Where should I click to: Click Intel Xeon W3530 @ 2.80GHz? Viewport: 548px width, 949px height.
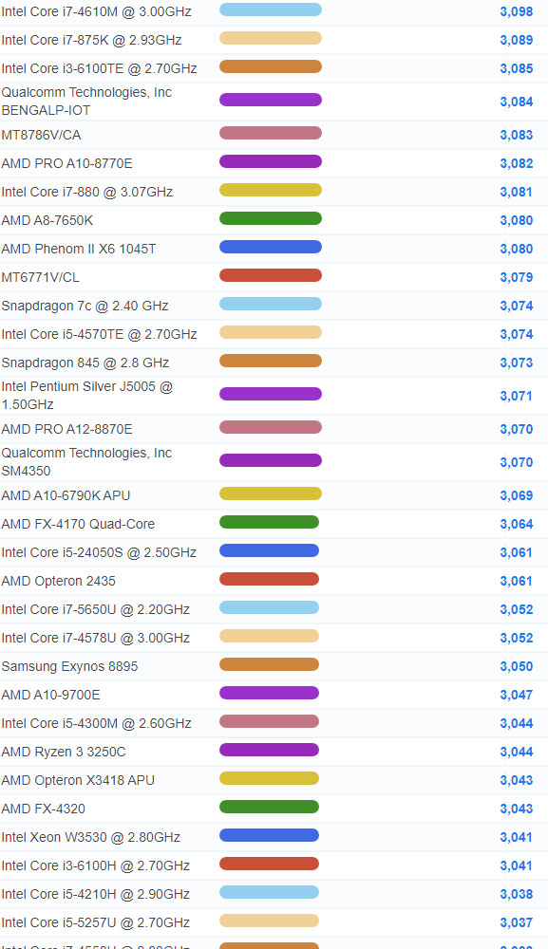[91, 837]
